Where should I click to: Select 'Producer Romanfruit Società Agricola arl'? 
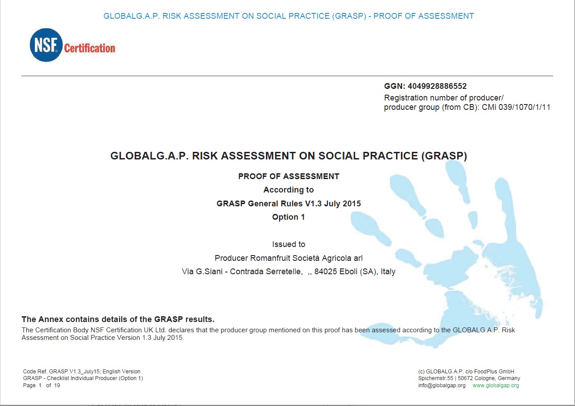tap(289, 258)
